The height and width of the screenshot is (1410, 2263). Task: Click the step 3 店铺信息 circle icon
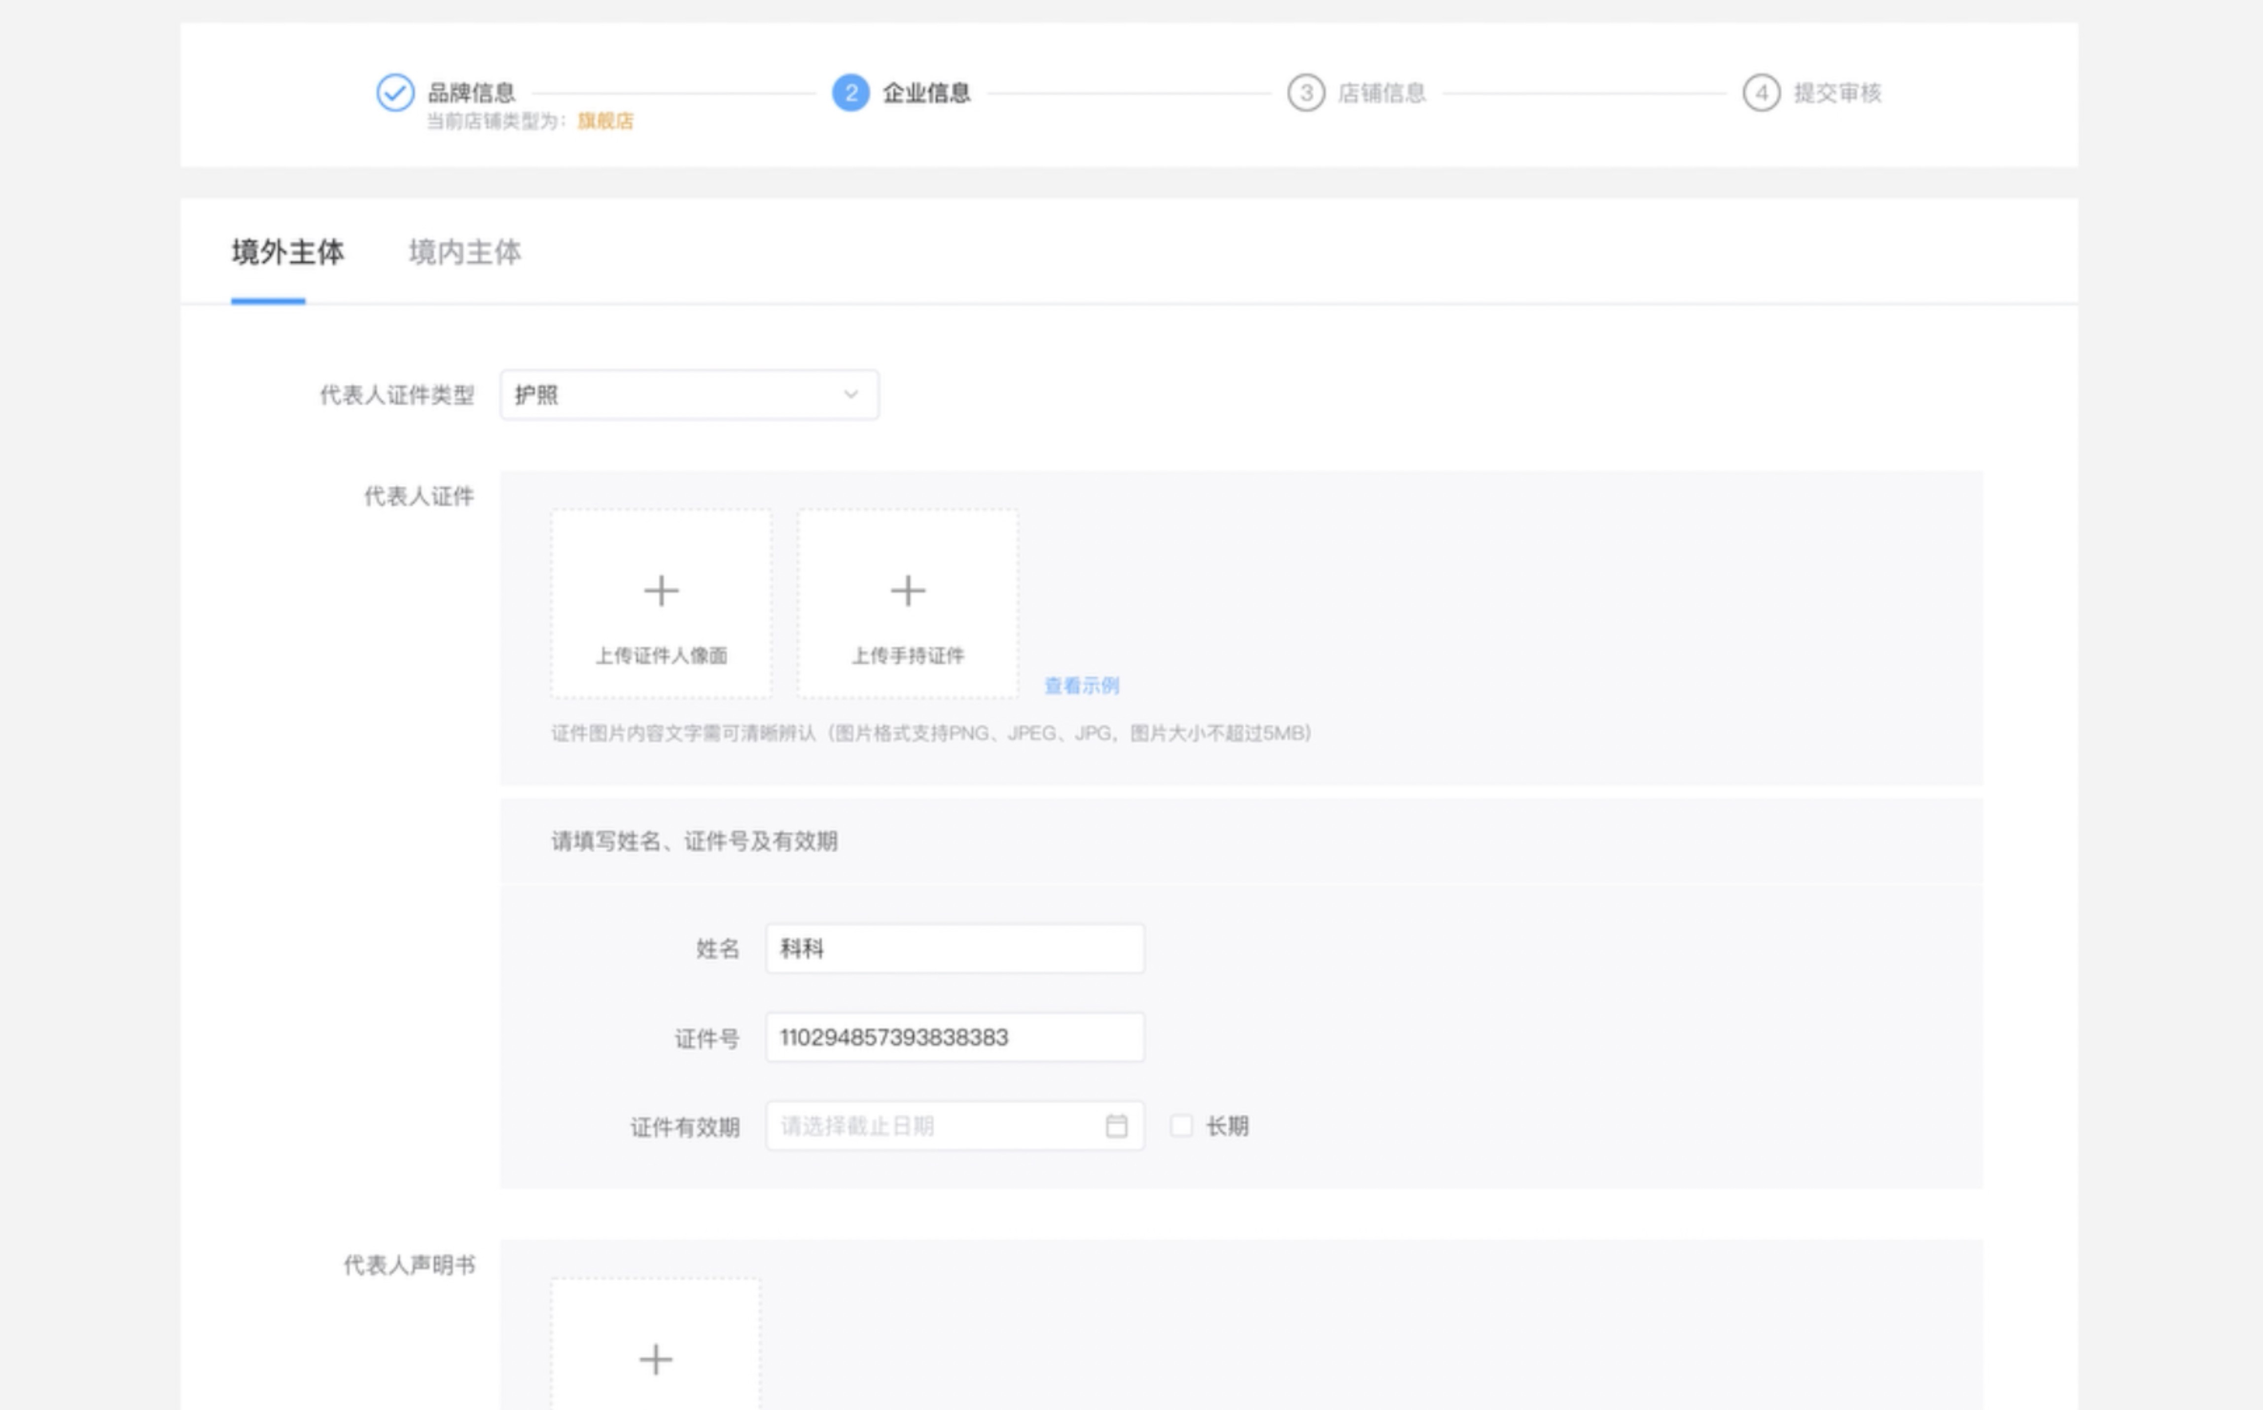click(1306, 92)
